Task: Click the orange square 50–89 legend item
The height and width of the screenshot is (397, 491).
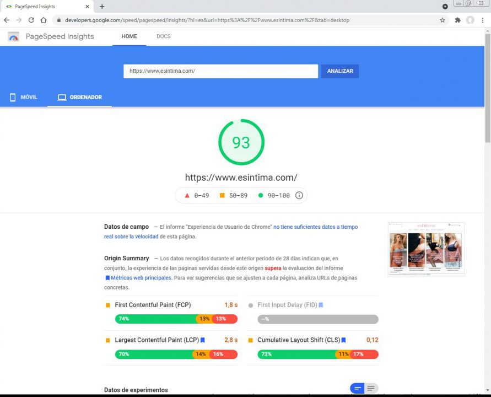Action: (234, 195)
